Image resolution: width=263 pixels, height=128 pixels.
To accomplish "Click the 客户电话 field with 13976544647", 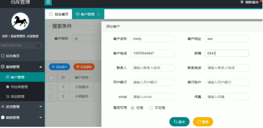I will click(x=152, y=53).
